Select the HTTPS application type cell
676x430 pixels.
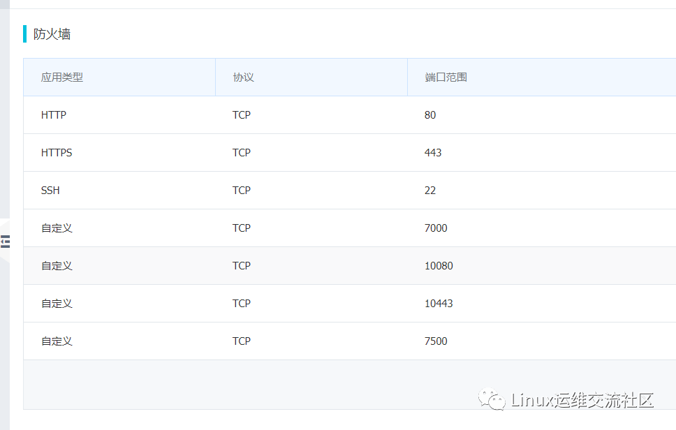click(57, 153)
